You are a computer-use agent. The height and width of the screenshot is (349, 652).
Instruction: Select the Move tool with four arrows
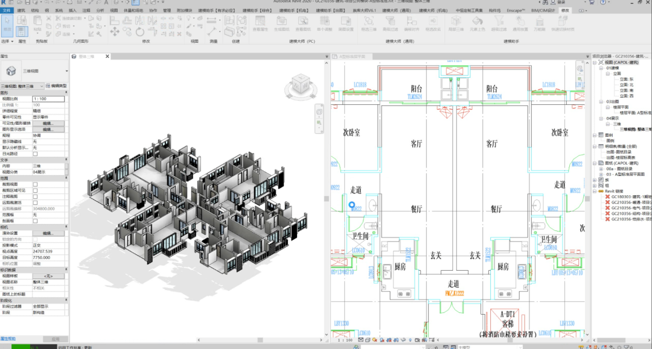(115, 31)
